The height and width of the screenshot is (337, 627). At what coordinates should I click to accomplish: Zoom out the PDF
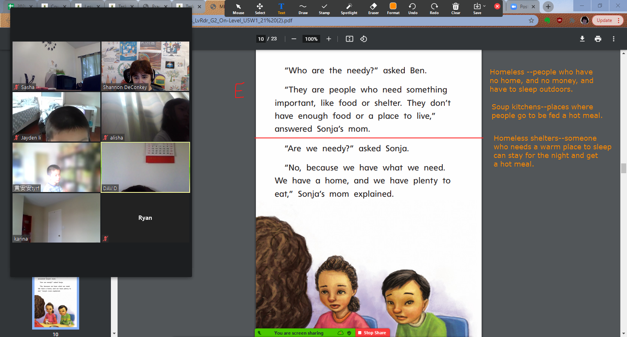[294, 39]
